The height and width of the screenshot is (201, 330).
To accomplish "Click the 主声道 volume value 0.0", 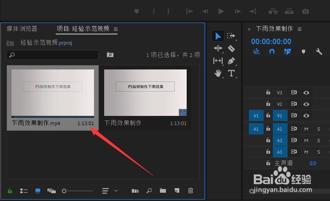I will (313, 163).
